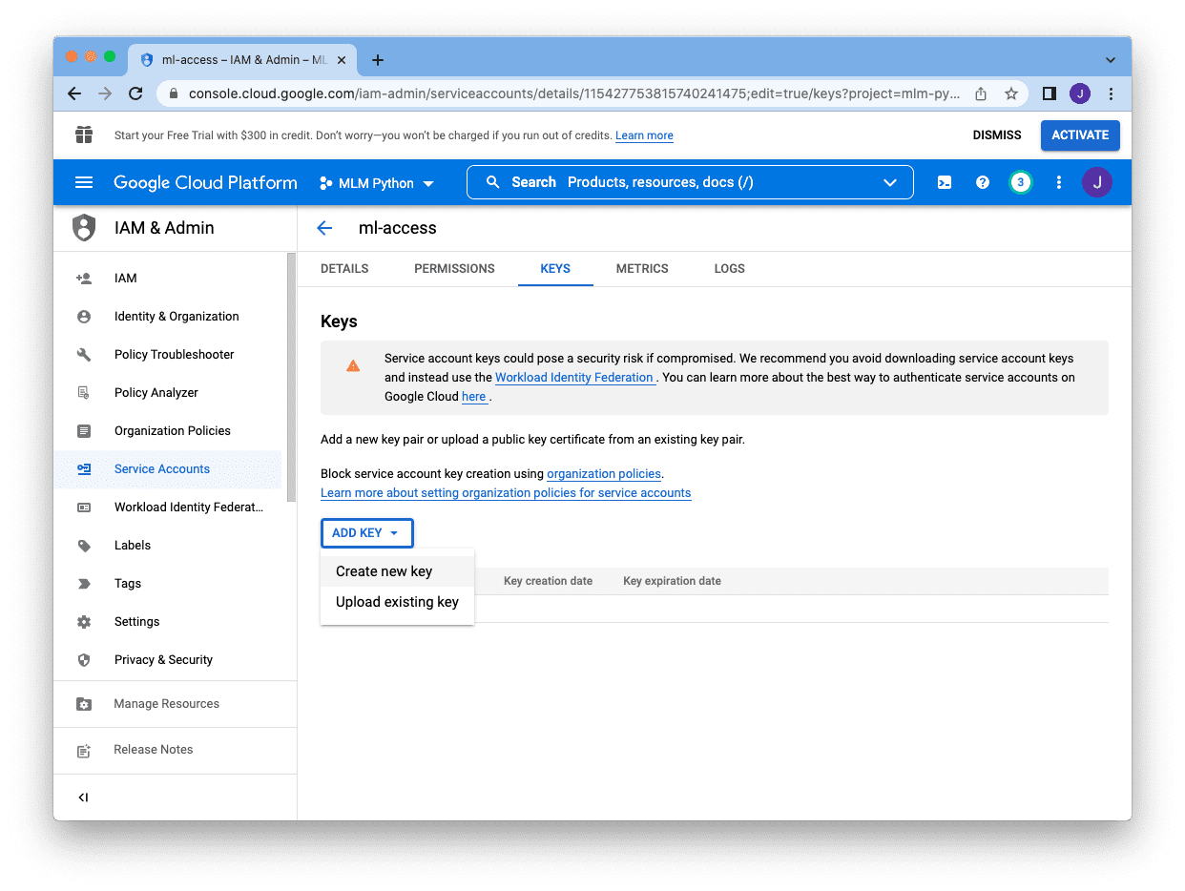1185x891 pixels.
Task: Click DISMISS on the free trial banner
Action: pyautogui.click(x=997, y=135)
